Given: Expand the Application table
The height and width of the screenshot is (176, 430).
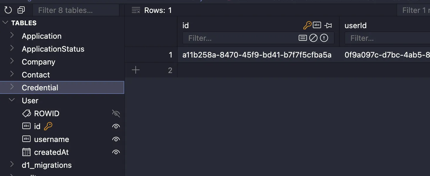Looking at the screenshot, I should pos(12,36).
